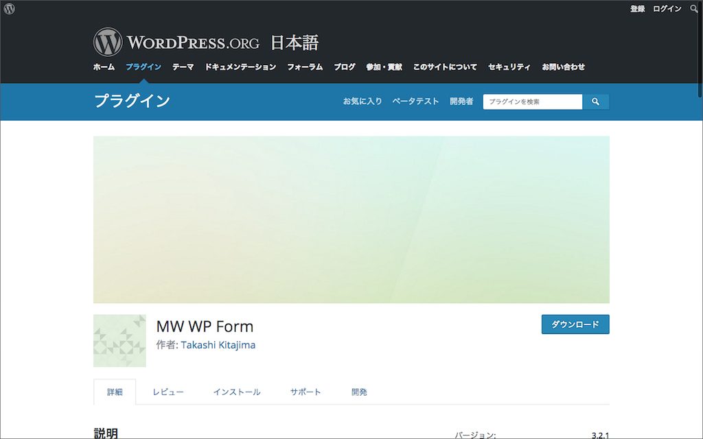Open the セキュリティ menu item
This screenshot has width=703, height=439.
[509, 67]
